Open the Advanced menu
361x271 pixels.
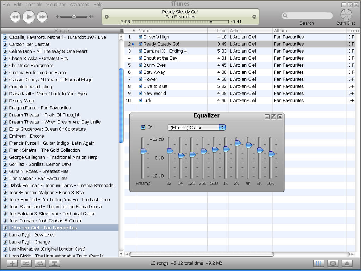(x=79, y=4)
